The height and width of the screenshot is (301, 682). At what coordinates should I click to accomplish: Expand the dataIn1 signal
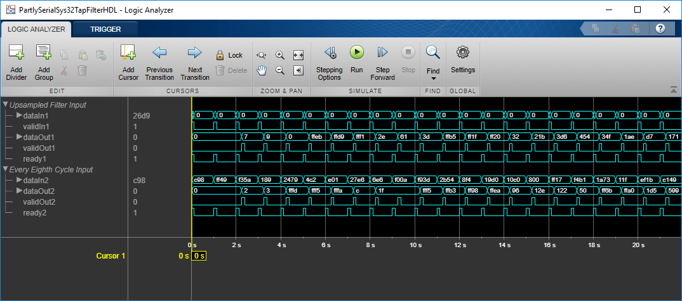coord(19,115)
